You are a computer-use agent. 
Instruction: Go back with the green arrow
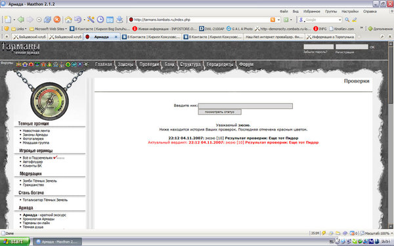21,20
